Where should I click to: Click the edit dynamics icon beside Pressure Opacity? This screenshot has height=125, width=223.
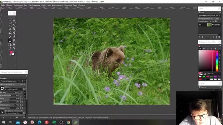(x=24, y=113)
